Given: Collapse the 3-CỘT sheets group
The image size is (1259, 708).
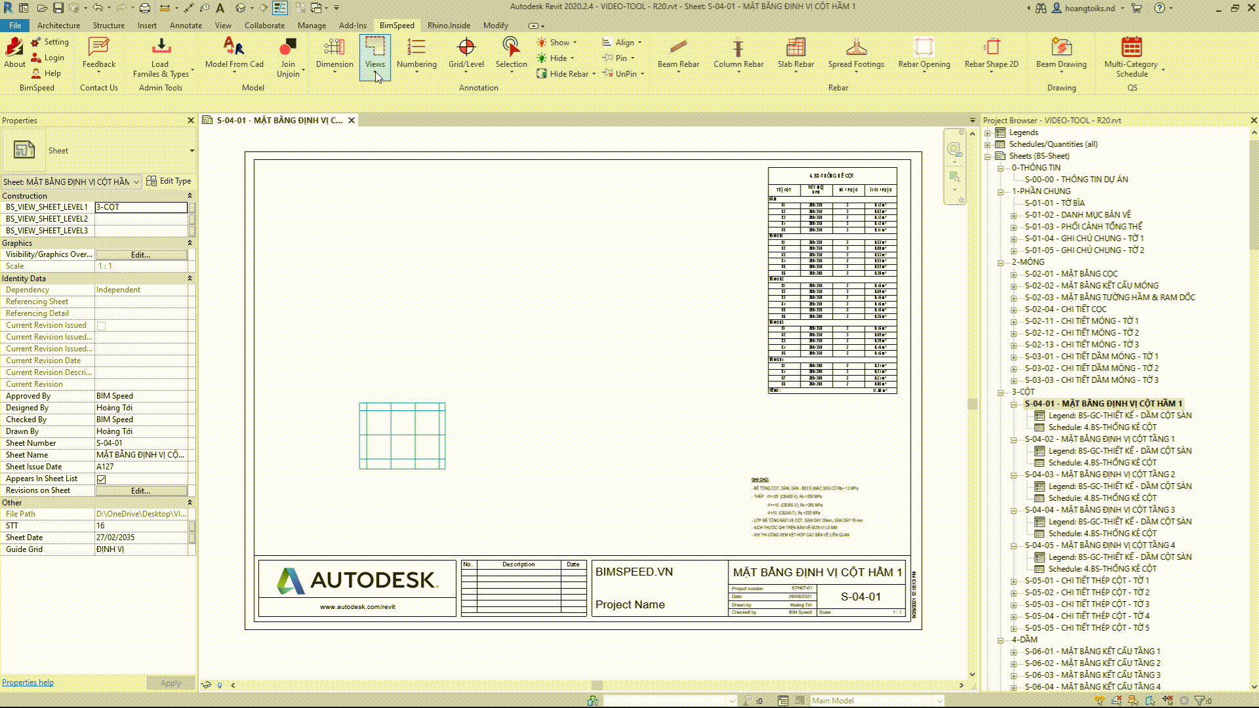Looking at the screenshot, I should [x=999, y=391].
